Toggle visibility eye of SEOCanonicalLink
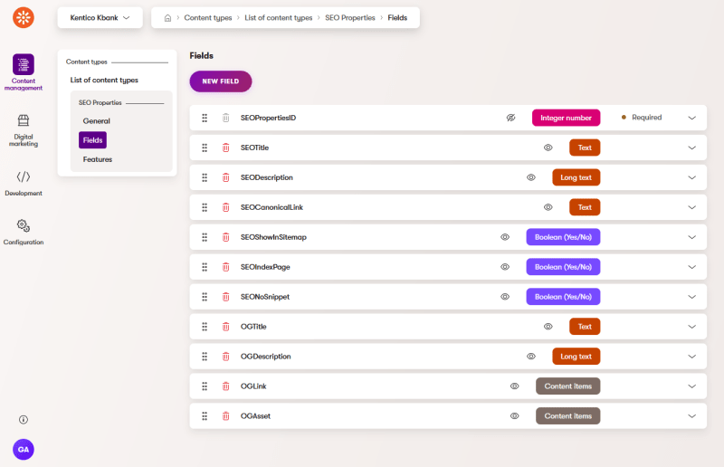The height and width of the screenshot is (467, 724). pos(548,207)
